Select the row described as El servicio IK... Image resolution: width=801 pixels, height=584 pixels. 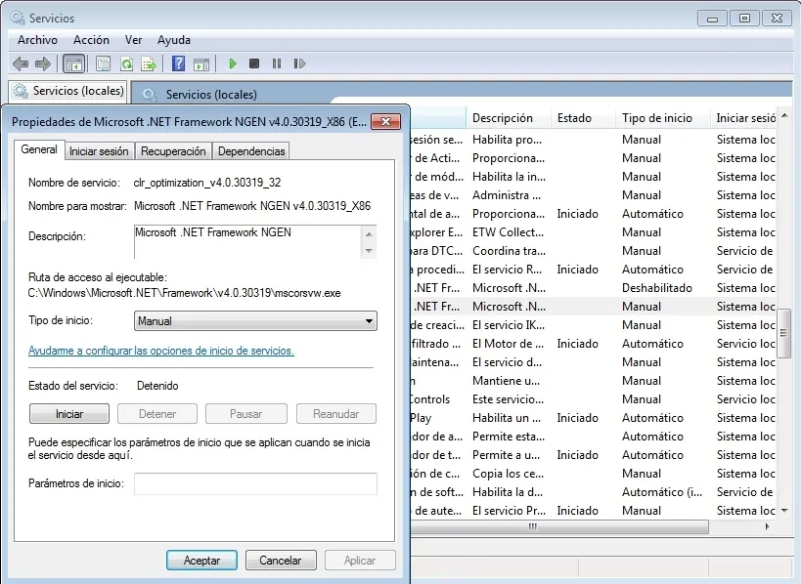[593, 325]
